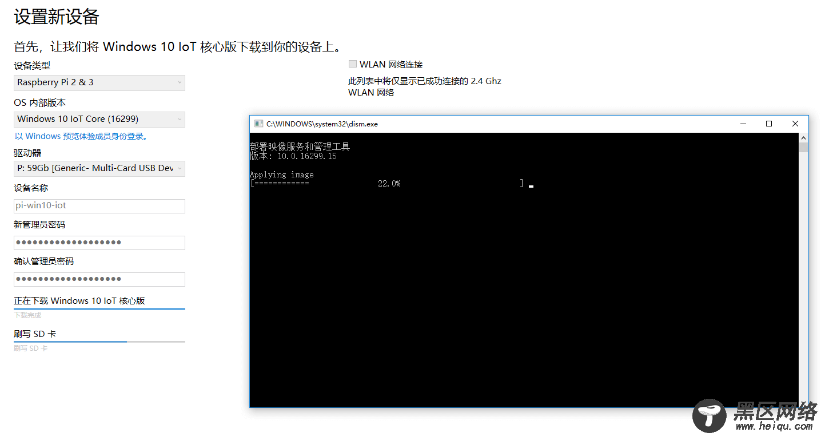The height and width of the screenshot is (436, 825).
Task: Click the dism.exe console window icon
Action: coord(258,124)
